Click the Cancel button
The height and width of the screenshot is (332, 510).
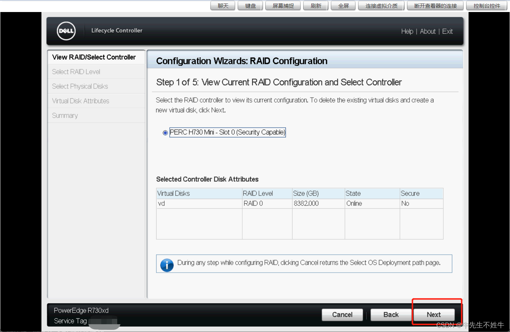(342, 315)
